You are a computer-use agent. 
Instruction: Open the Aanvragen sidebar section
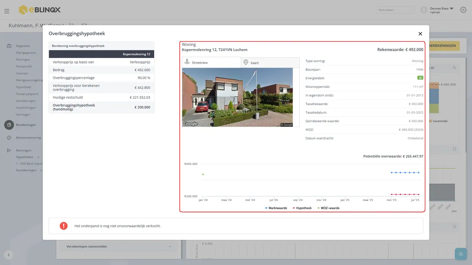(x=24, y=150)
